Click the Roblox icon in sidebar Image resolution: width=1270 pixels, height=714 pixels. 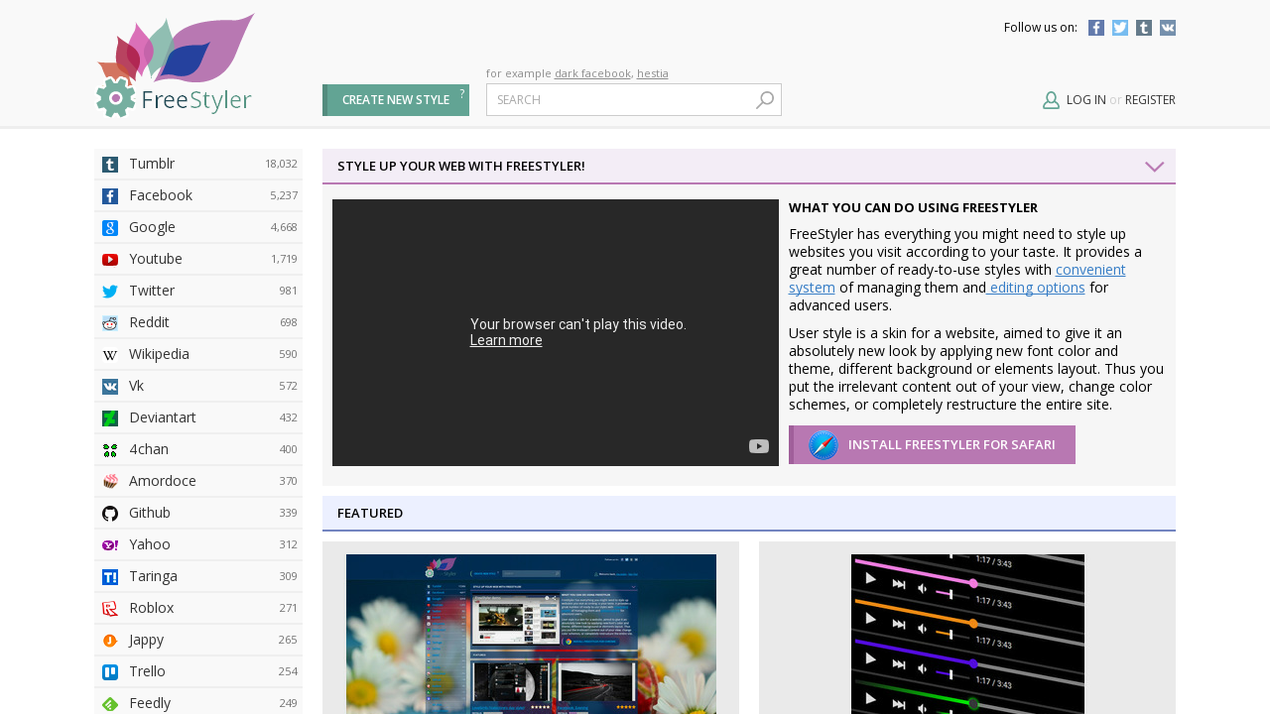(110, 609)
